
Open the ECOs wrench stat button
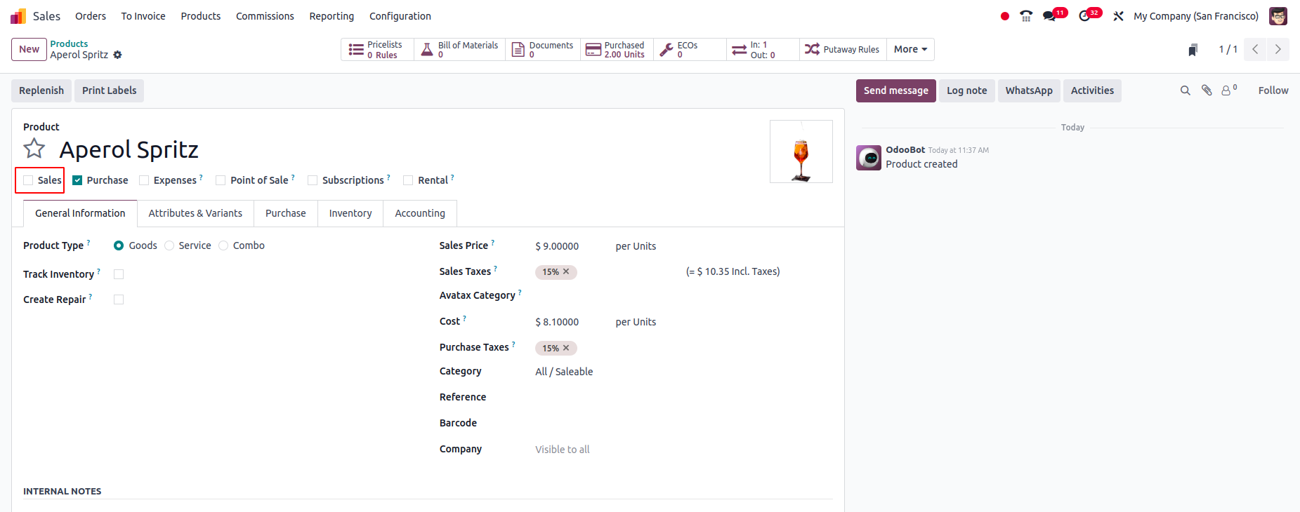690,50
